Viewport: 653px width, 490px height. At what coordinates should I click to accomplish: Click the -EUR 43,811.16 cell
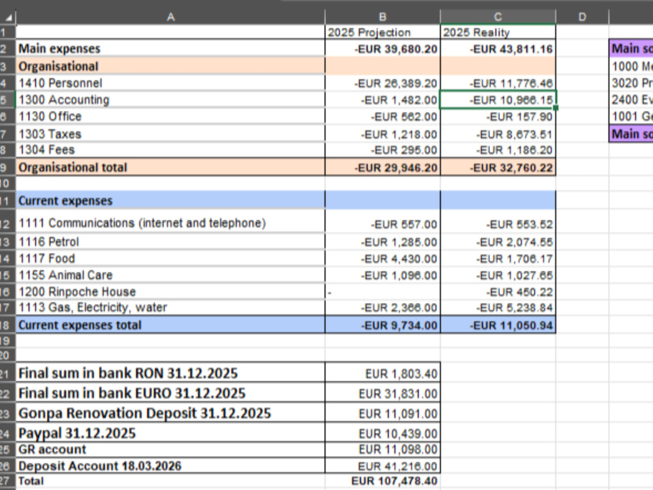[x=498, y=49]
